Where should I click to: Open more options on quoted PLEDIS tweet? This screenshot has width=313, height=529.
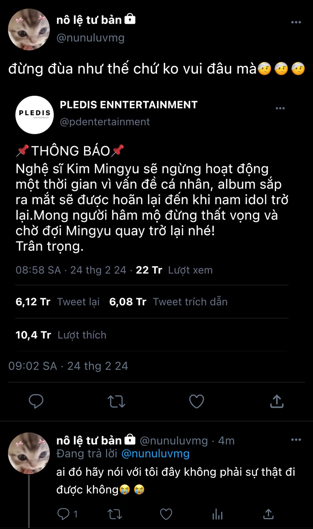click(280, 108)
